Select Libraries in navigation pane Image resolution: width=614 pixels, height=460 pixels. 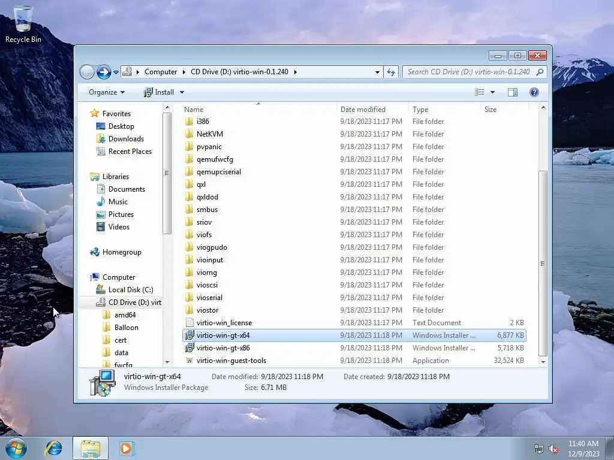110,177
